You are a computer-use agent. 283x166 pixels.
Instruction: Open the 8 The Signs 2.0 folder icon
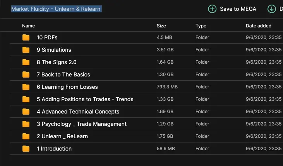pos(26,62)
